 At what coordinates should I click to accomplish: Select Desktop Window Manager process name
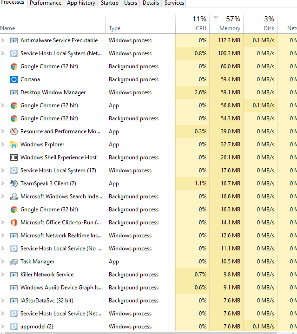click(53, 92)
